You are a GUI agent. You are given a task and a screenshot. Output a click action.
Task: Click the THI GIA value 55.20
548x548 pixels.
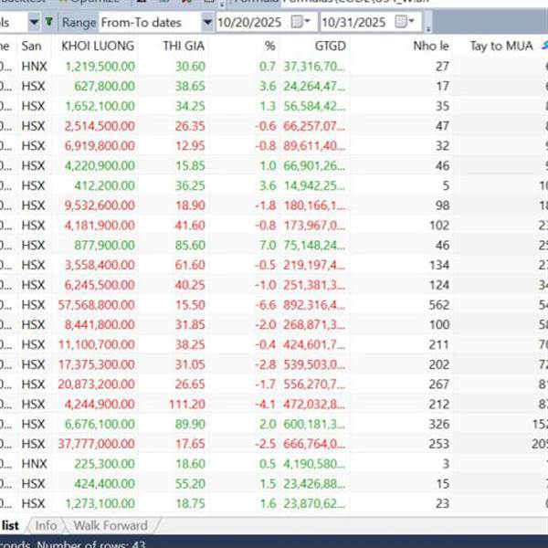190,484
